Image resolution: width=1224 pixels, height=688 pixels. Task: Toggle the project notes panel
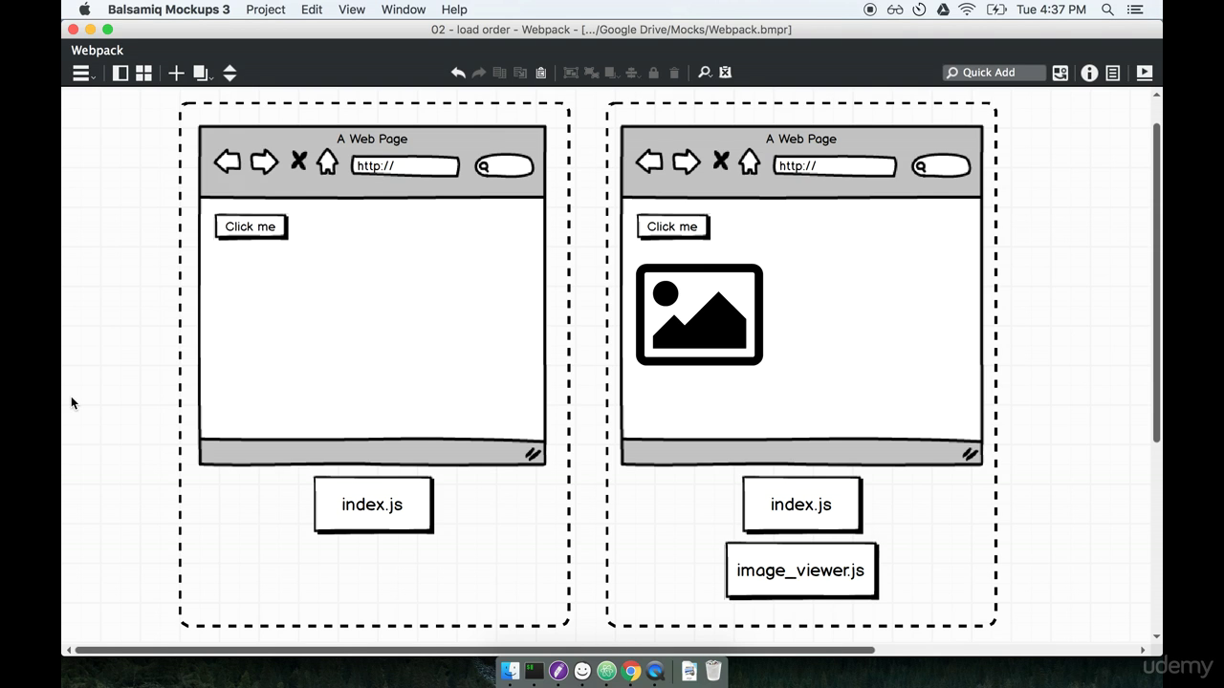(1113, 73)
